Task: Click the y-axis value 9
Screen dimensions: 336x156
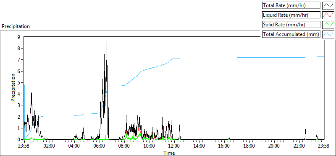Action: pos(18,37)
